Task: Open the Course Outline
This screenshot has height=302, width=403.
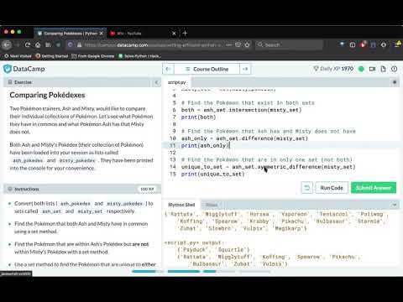Action: click(207, 69)
